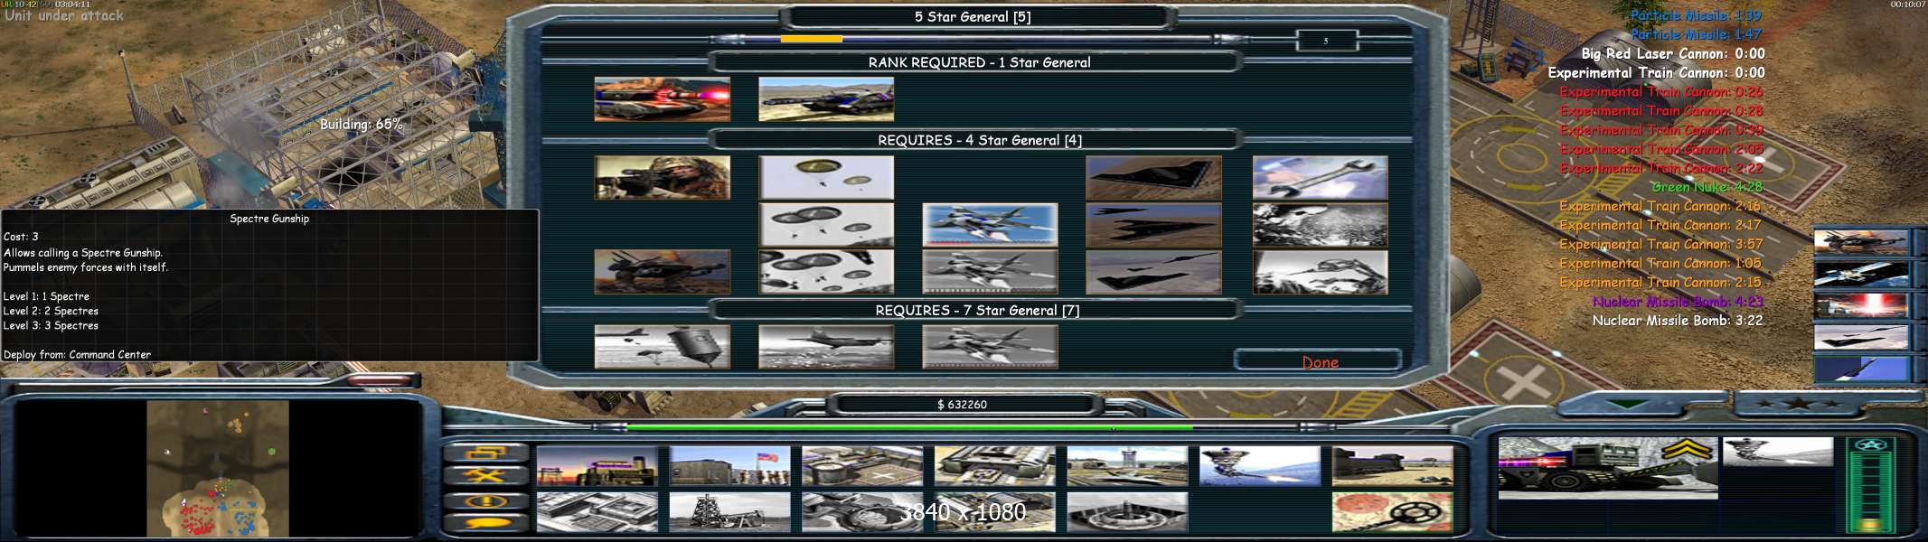This screenshot has height=542, width=1928.
Task: Trigger the blue jet shortcut power button
Action: [1861, 369]
